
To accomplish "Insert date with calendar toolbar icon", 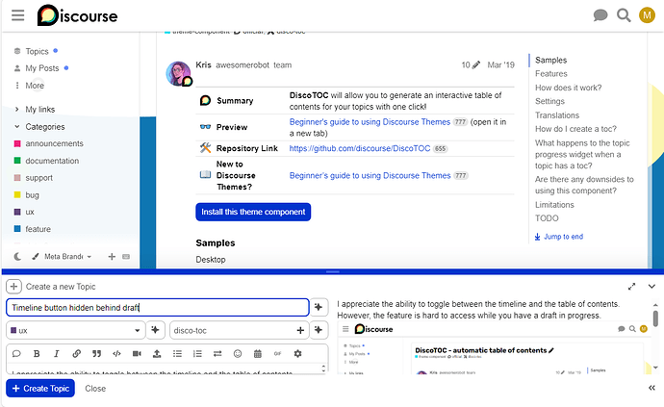I will coord(258,354).
